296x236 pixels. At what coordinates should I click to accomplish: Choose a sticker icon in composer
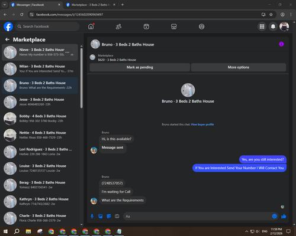pyautogui.click(x=109, y=217)
